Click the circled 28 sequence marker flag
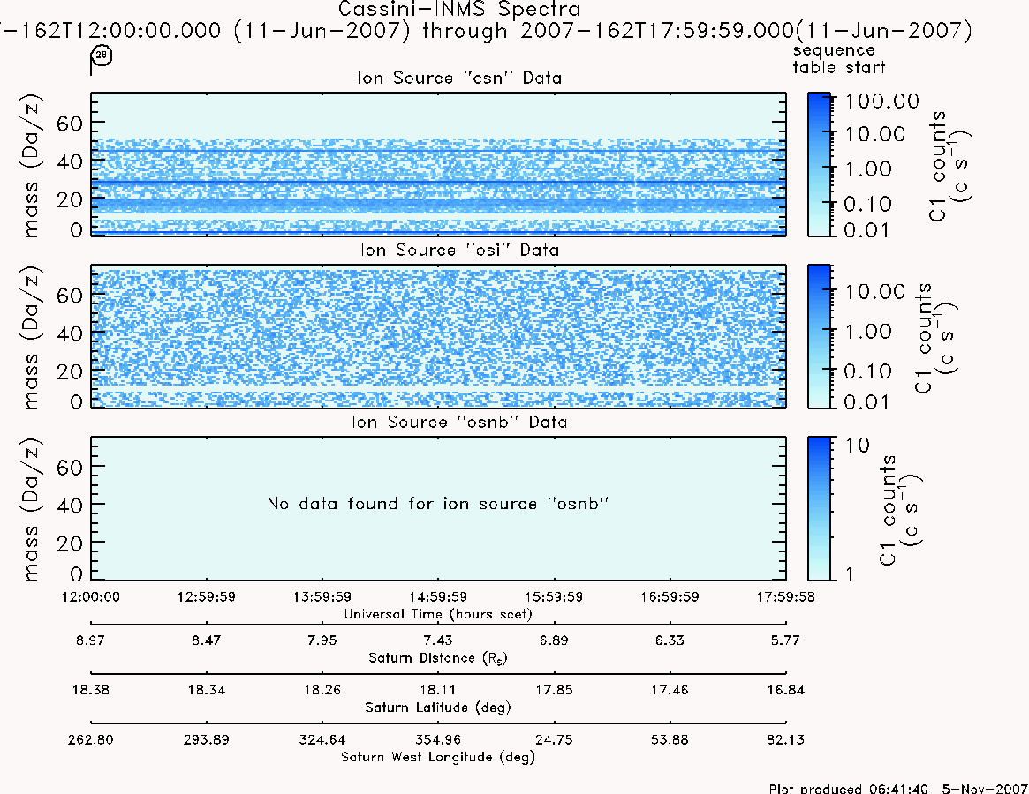This screenshot has height=794, width=1029. pyautogui.click(x=101, y=56)
